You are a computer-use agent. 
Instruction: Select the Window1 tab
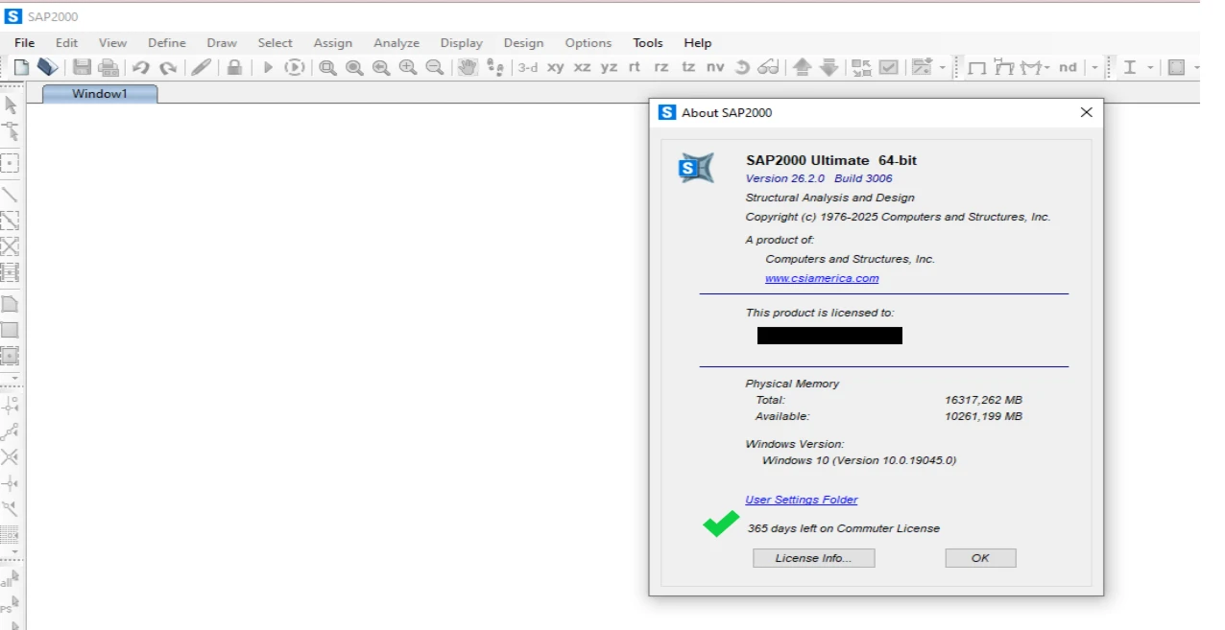click(99, 94)
